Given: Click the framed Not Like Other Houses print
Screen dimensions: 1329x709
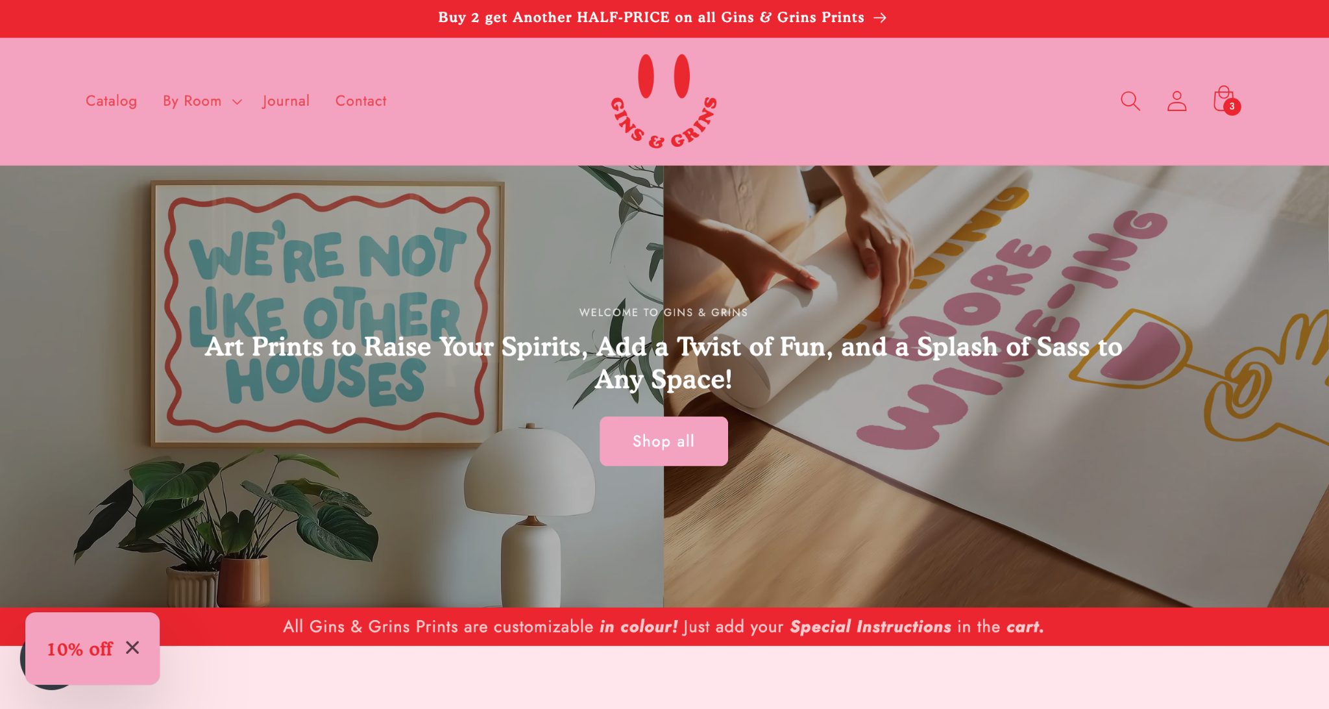Looking at the screenshot, I should (x=328, y=314).
